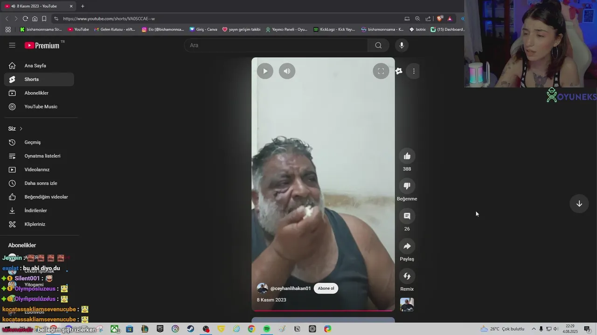The image size is (597, 335).
Task: Open the Remix option
Action: [x=407, y=276]
